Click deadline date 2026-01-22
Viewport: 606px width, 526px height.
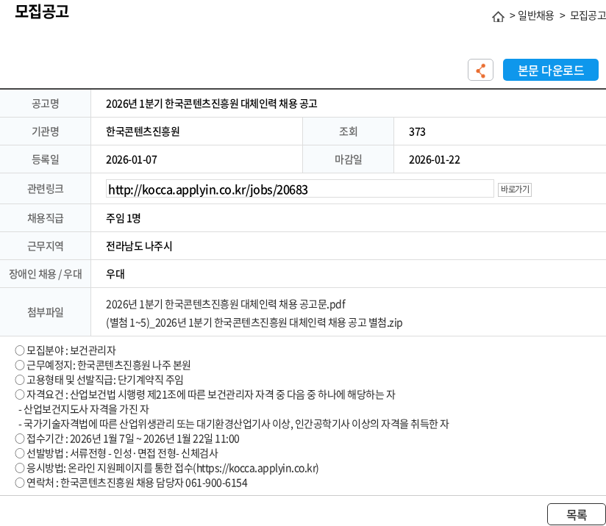point(435,159)
